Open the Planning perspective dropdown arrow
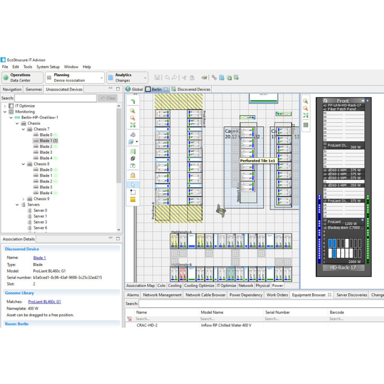Screen dimensions: 384x384 102,78
